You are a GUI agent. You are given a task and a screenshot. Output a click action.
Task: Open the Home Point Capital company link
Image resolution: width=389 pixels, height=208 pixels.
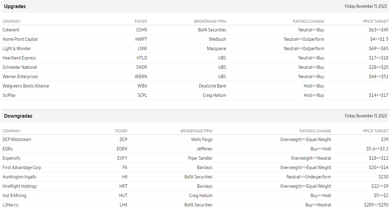click(x=20, y=39)
